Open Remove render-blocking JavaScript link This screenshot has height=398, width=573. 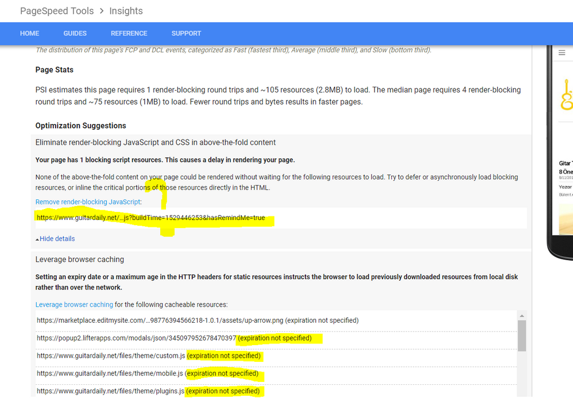(88, 202)
